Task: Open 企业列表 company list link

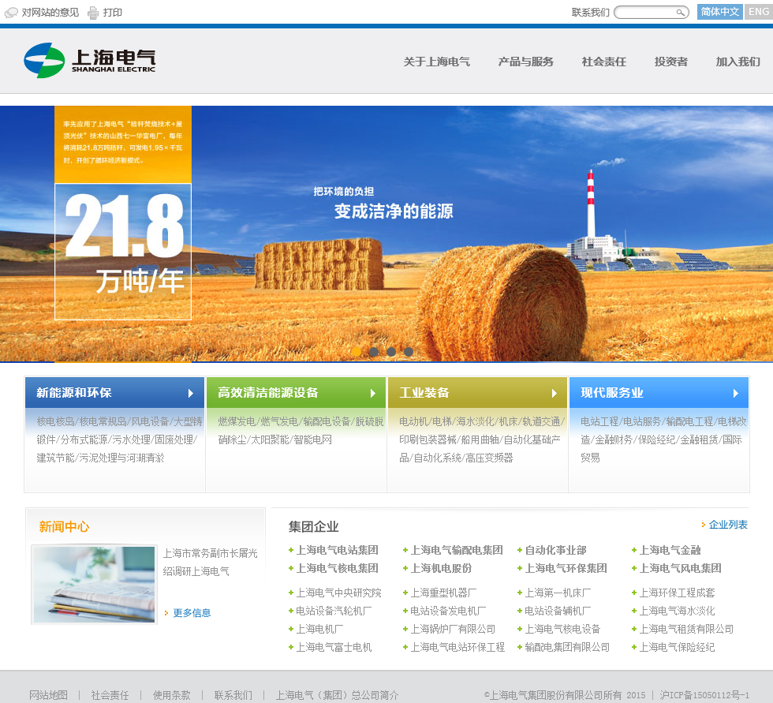Action: pos(727,525)
